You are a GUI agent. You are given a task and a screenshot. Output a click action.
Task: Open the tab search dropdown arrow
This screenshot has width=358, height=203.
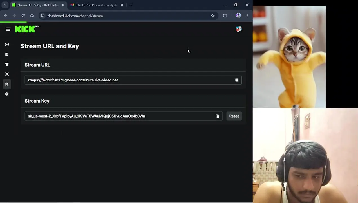point(5,5)
